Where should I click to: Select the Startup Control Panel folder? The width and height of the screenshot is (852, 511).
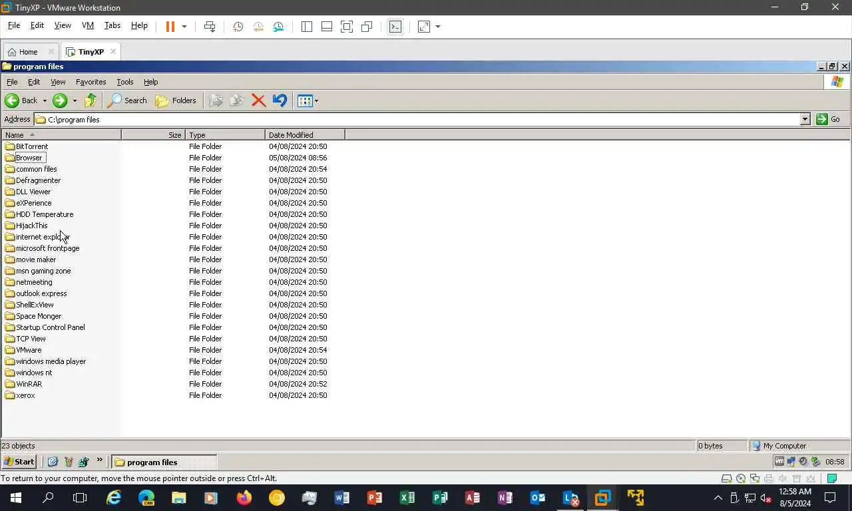coord(45,327)
